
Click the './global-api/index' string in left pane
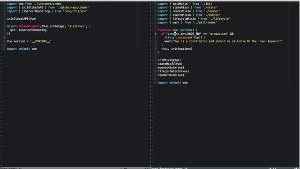coord(73,8)
